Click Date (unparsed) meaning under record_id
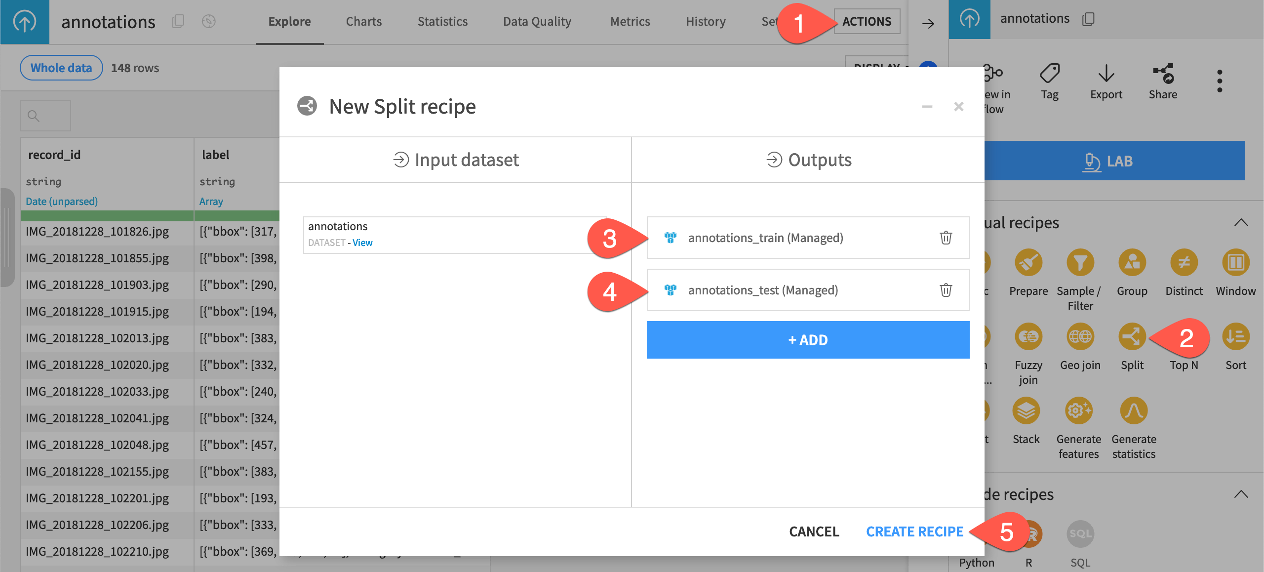This screenshot has width=1264, height=572. (x=62, y=202)
